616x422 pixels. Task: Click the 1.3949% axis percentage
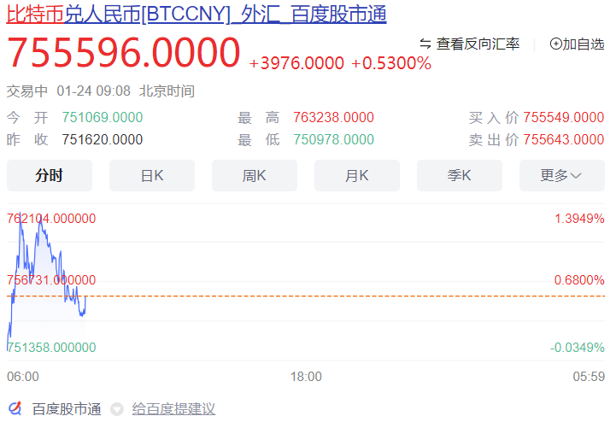(579, 219)
